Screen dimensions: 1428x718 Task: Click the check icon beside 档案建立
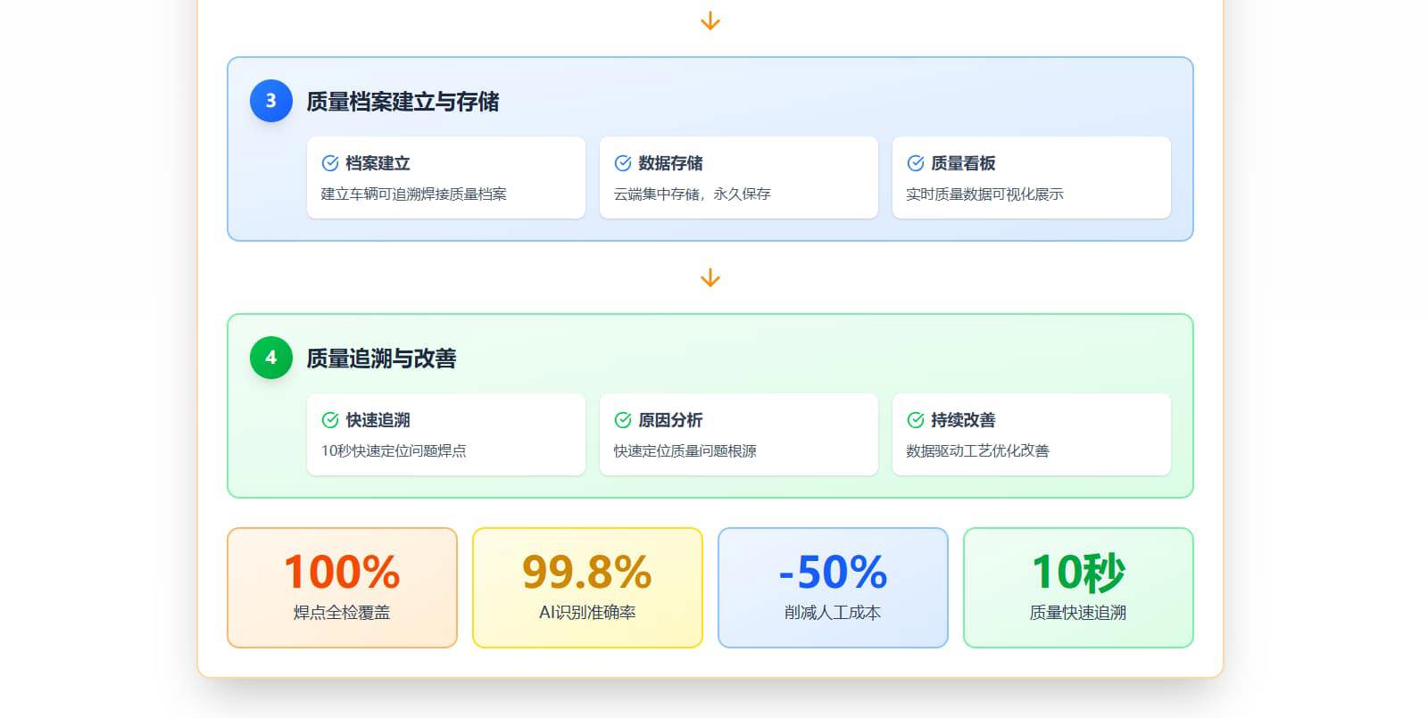[330, 163]
